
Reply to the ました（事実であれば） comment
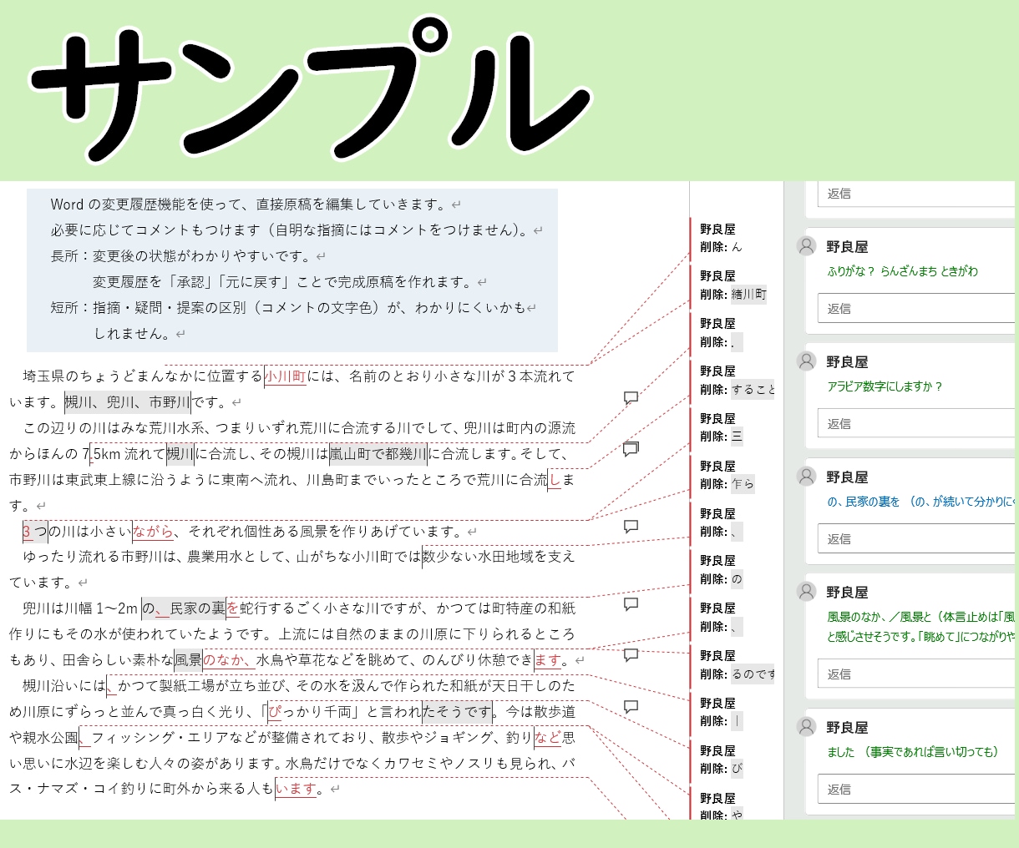[x=916, y=789]
